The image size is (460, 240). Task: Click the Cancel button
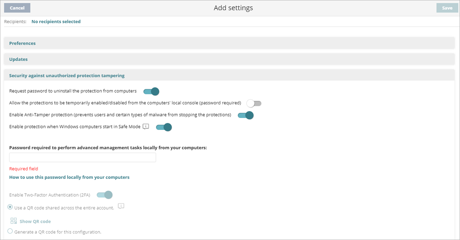17,8
